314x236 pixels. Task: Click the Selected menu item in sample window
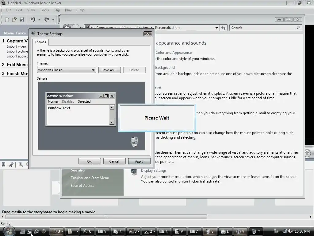pos(84,101)
